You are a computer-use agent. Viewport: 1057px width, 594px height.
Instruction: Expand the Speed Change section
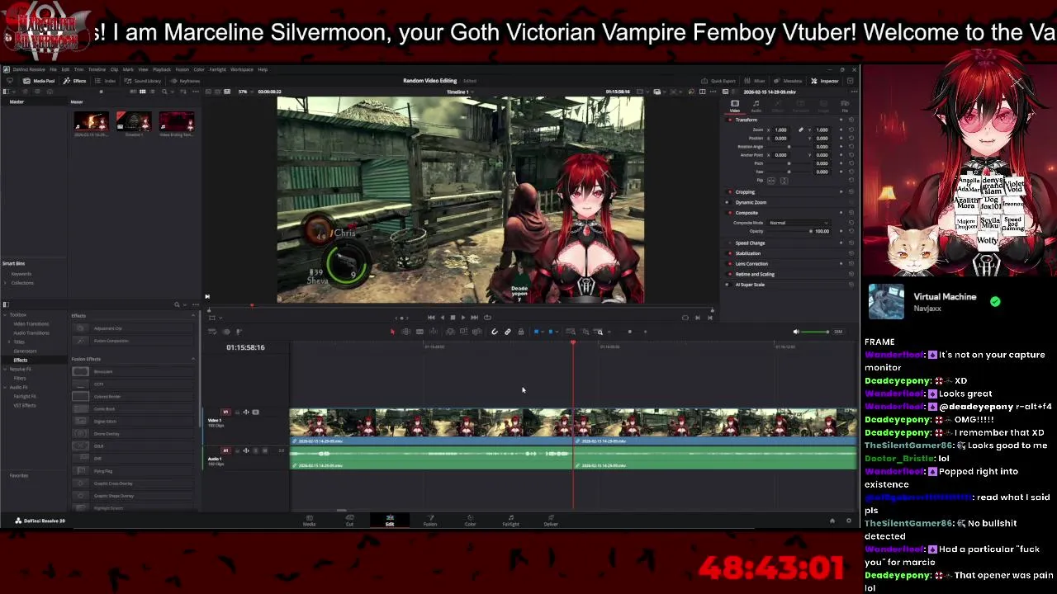pos(750,243)
